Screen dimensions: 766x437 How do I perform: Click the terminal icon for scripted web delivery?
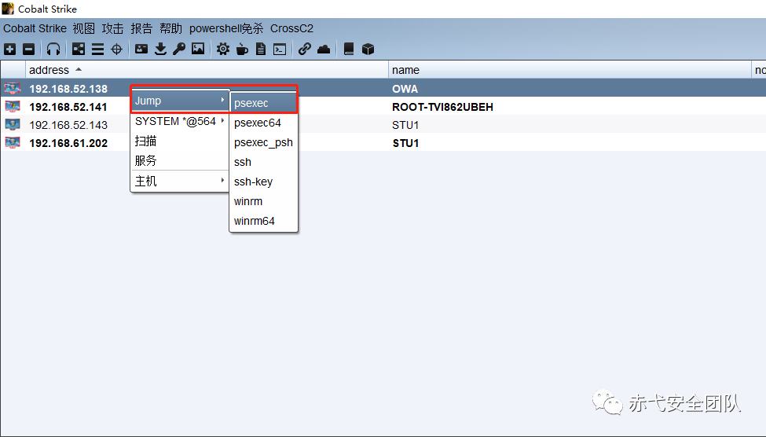tap(280, 49)
